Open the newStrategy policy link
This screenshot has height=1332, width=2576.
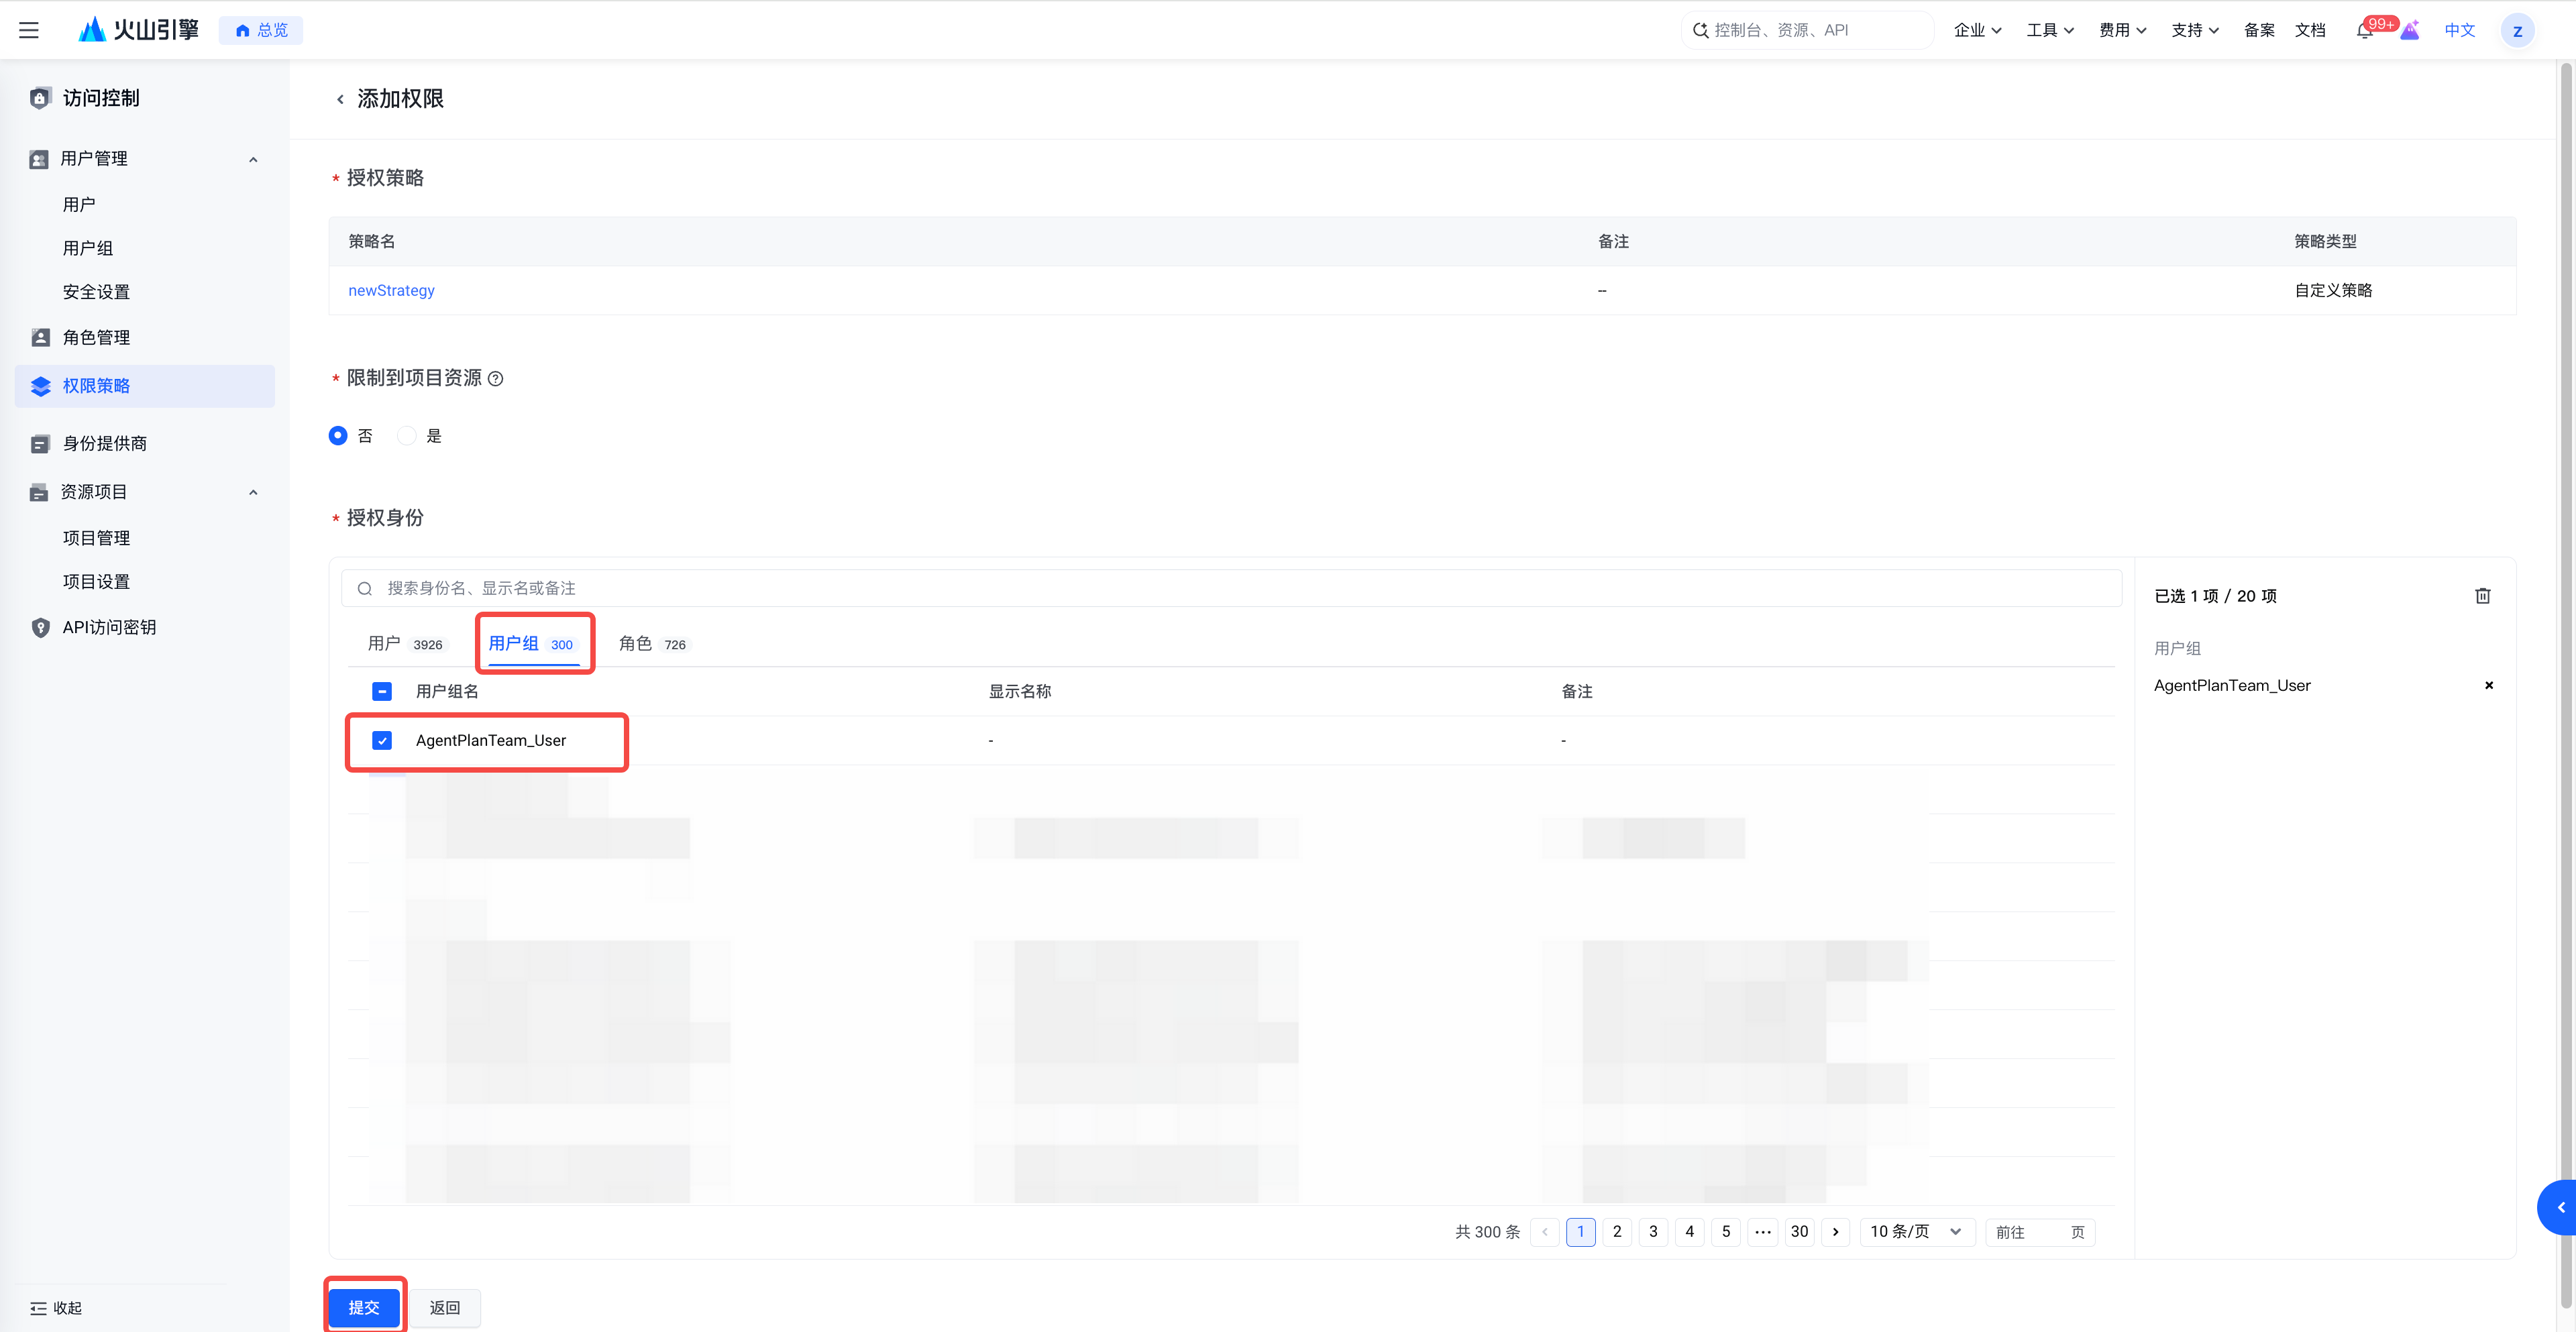pyautogui.click(x=391, y=290)
